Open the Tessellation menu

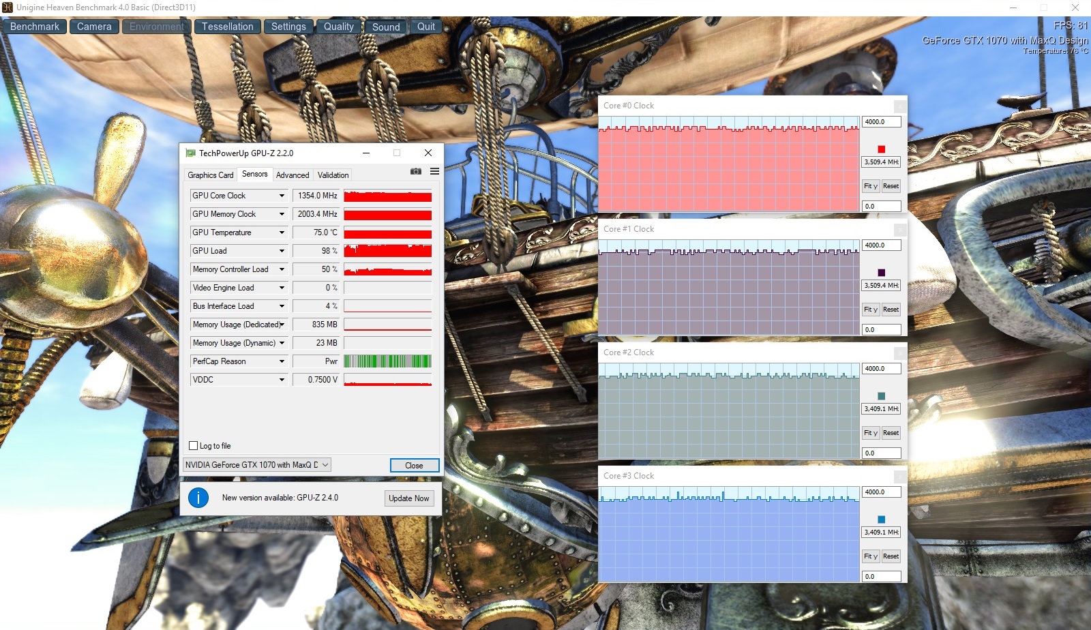tap(228, 27)
